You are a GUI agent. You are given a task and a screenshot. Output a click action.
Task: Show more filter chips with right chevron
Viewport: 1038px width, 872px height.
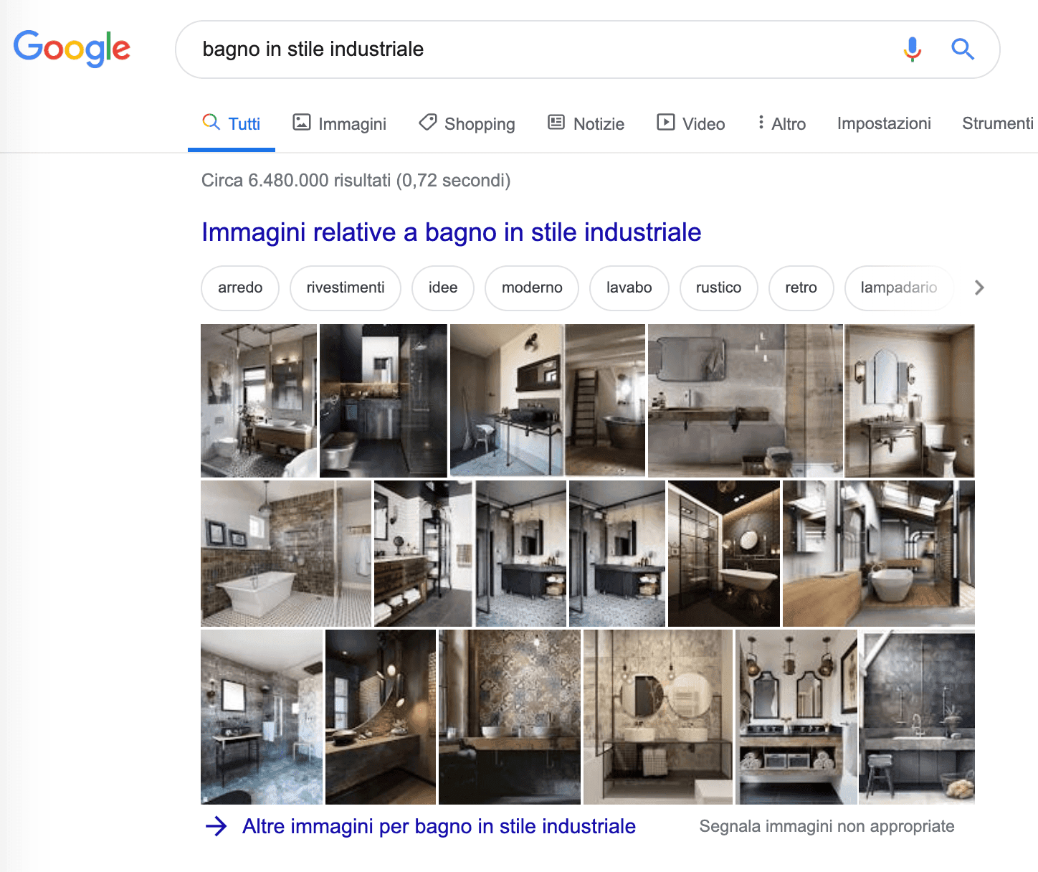click(x=979, y=288)
